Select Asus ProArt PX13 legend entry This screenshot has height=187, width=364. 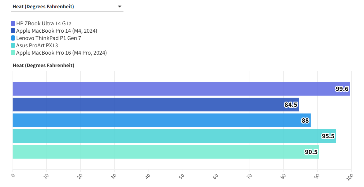click(x=37, y=45)
